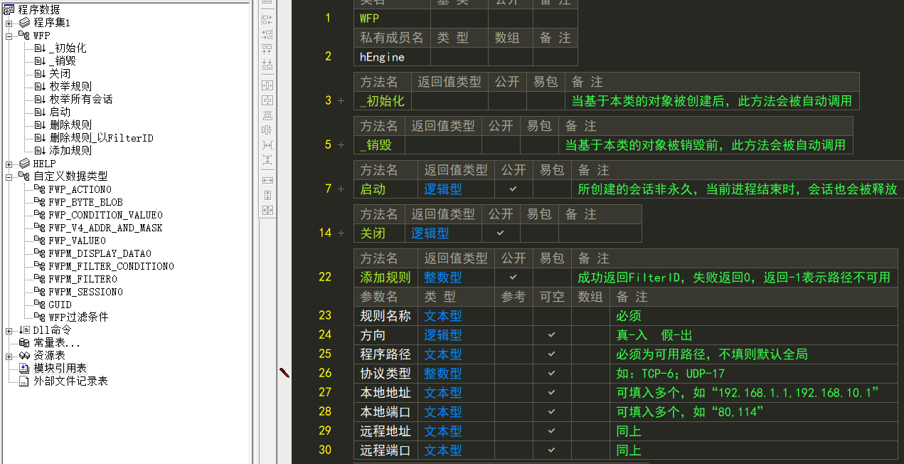Toggle the 可空 checkbox for parameter 方向
Image resolution: width=904 pixels, height=464 pixels.
point(551,334)
